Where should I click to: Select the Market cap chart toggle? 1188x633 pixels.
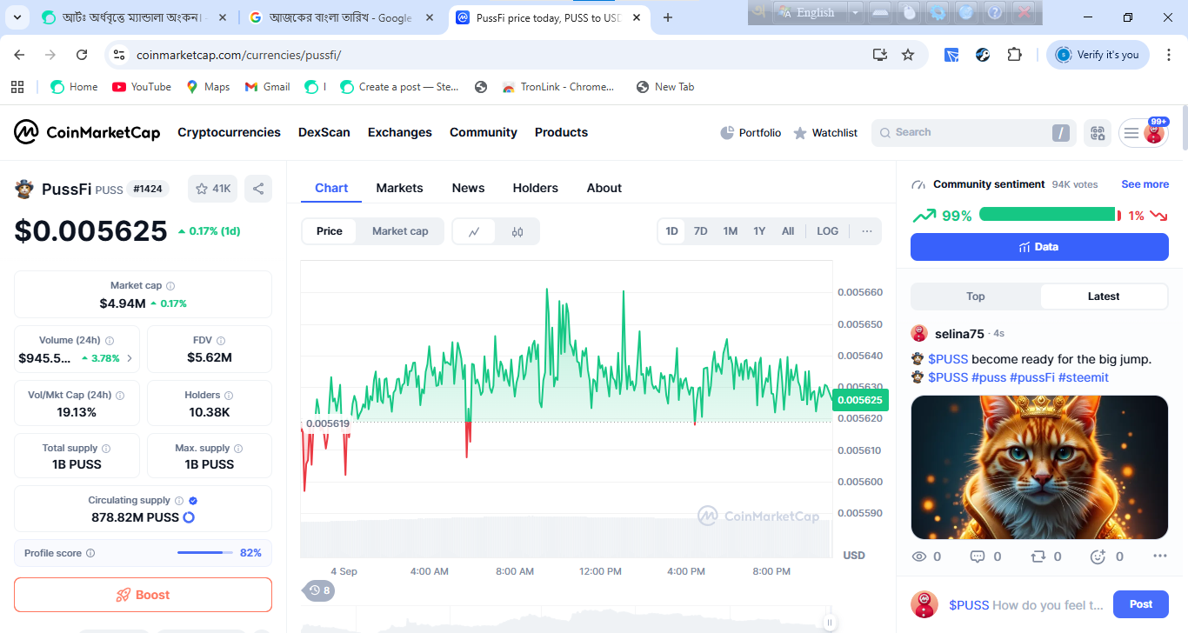point(400,231)
